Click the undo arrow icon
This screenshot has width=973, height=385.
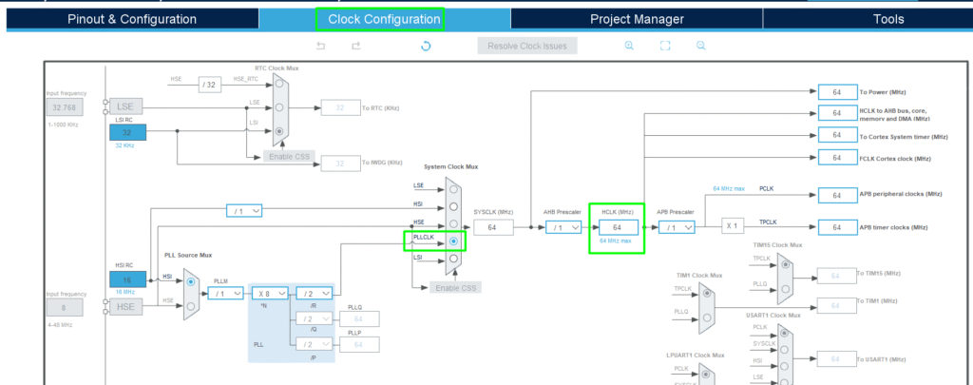tap(321, 46)
